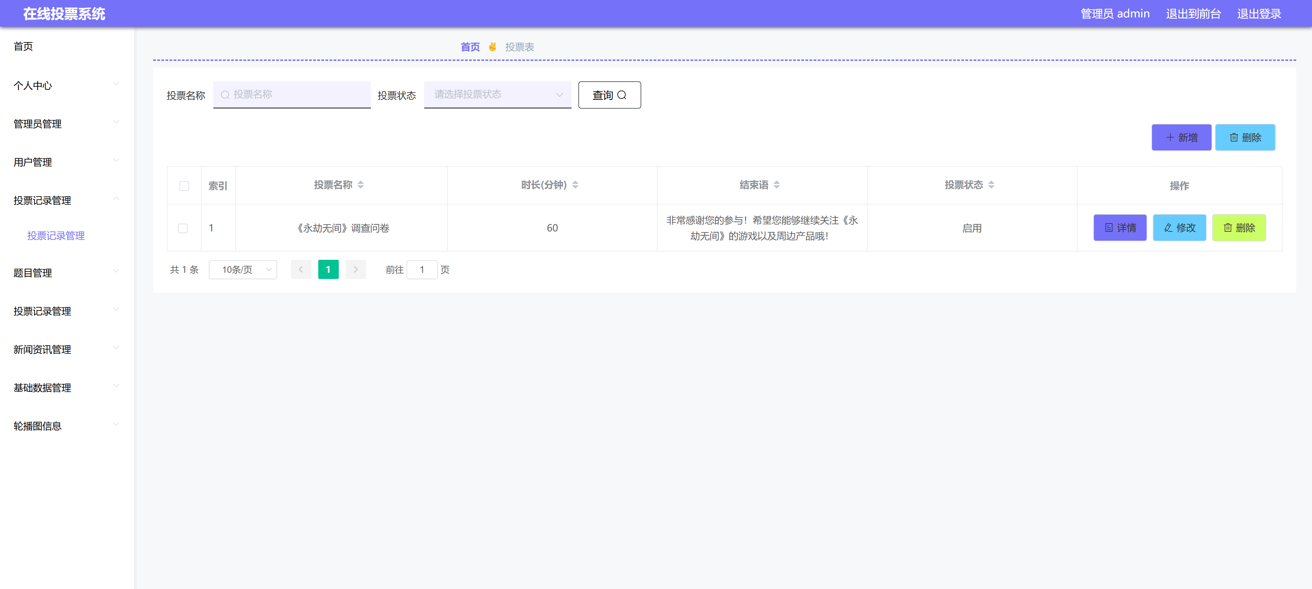Click the next page arrow

(x=356, y=269)
